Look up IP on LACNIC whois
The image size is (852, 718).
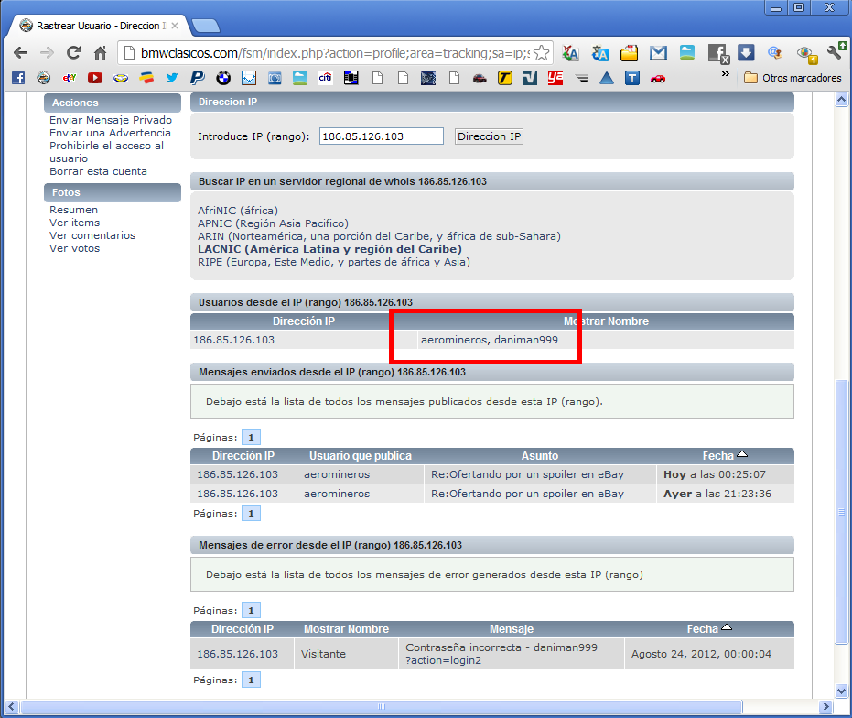[x=329, y=249]
